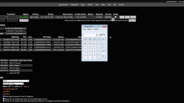Open My Account page
This screenshot has height=103, width=184.
pos(63,5)
